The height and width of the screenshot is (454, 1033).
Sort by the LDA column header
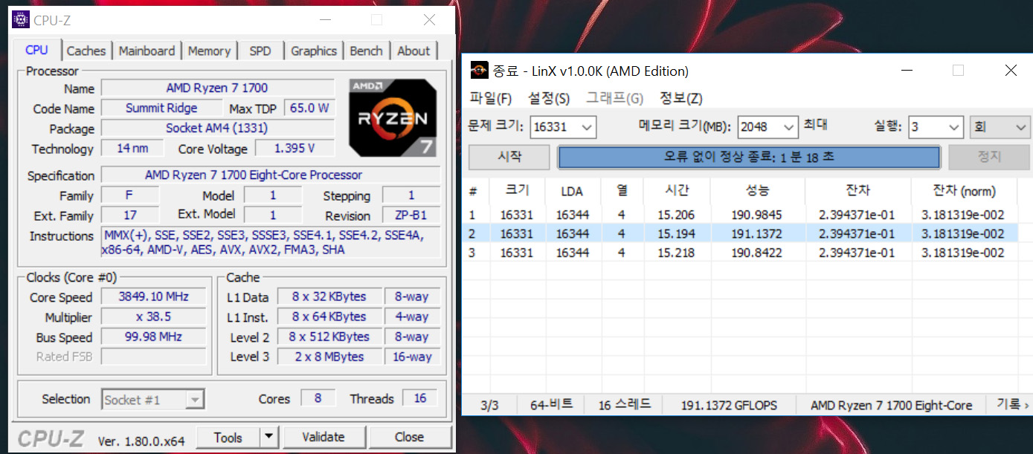[x=572, y=191]
